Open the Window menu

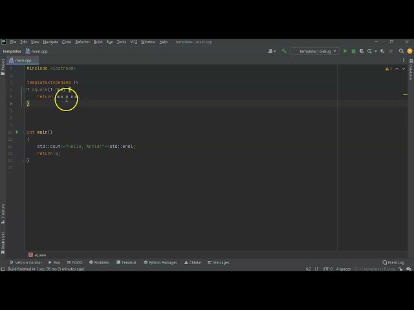(148, 42)
